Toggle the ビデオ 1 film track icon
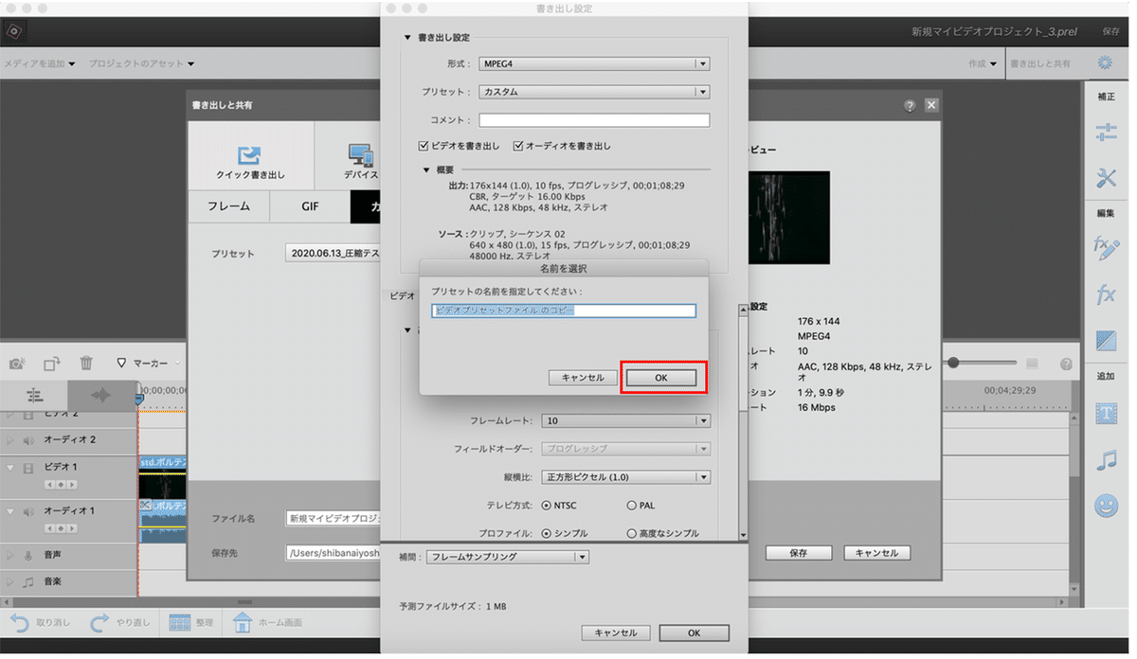 pos(28,468)
